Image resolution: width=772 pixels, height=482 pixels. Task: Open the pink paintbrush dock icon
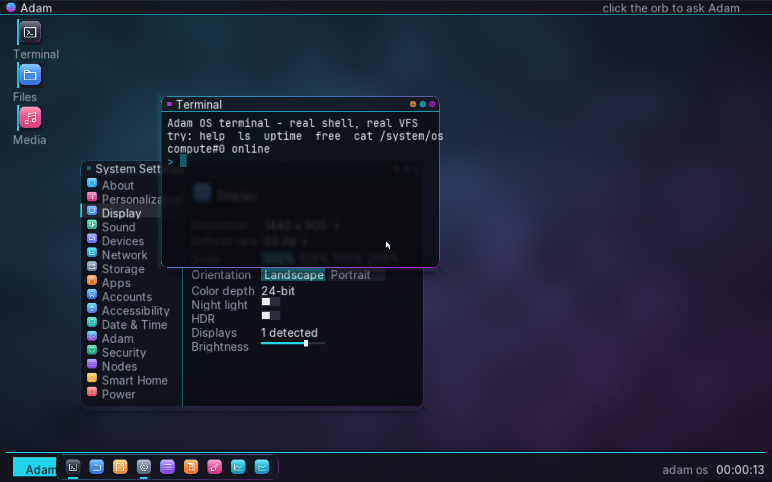coord(214,467)
